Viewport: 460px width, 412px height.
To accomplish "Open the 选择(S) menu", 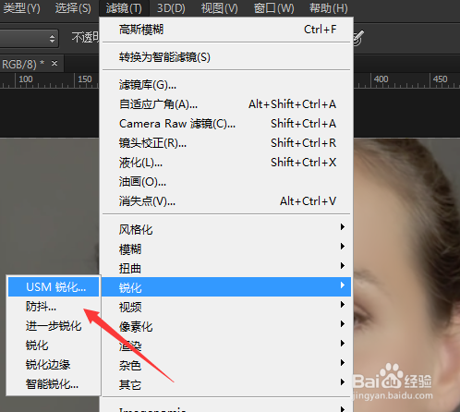I will point(73,8).
